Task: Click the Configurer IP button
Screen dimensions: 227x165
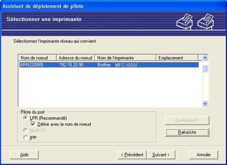Action: point(187,120)
